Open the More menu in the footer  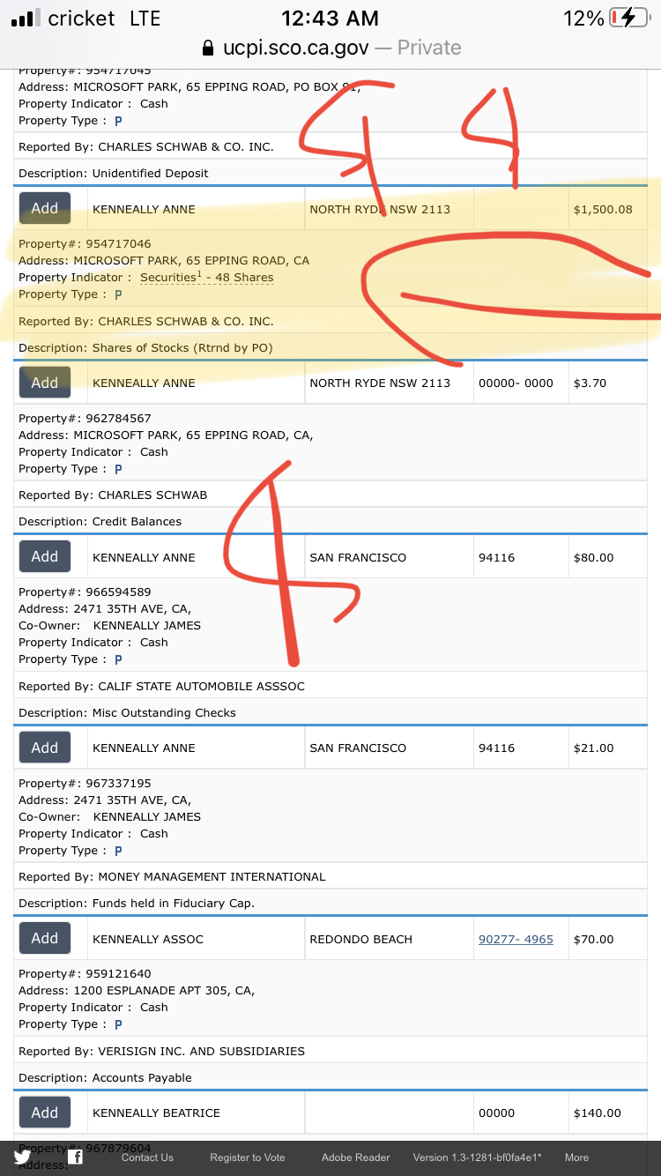pyautogui.click(x=576, y=1157)
